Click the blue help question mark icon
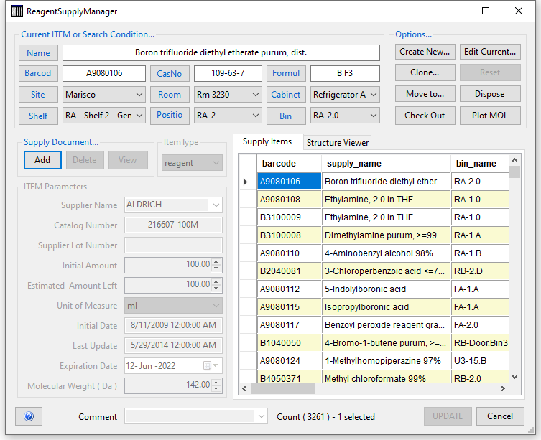 29,416
